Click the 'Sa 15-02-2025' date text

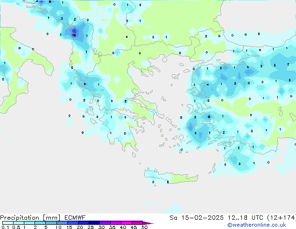[197, 218]
